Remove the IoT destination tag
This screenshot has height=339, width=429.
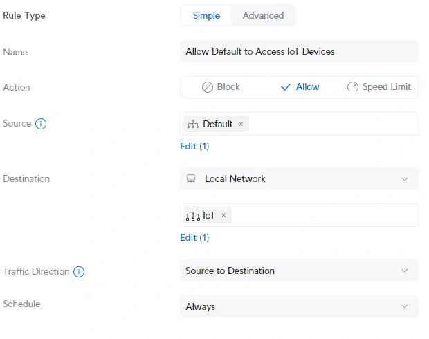[x=223, y=215]
